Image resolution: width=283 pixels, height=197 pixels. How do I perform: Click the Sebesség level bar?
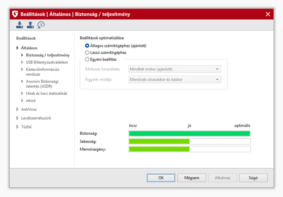pos(189,142)
